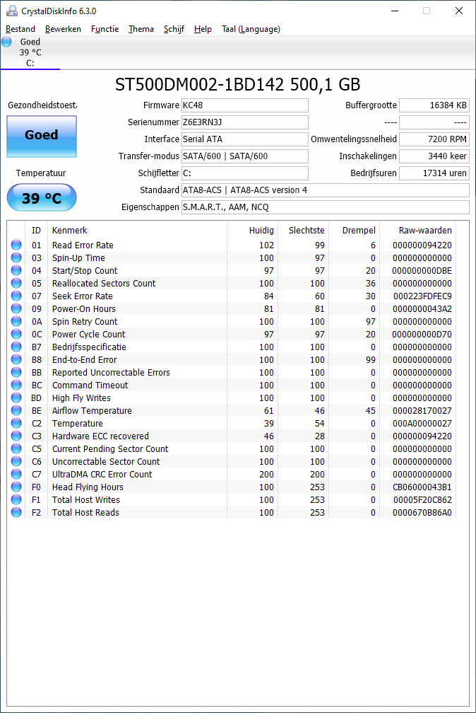Image resolution: width=476 pixels, height=713 pixels.
Task: Click the blue status orb for Read Error Rate
Action: coord(16,245)
